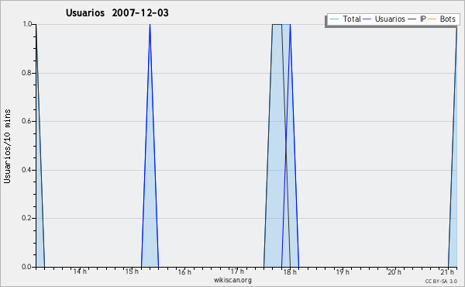Open the wikiscan.org text
The height and width of the screenshot is (287, 465).
pos(232,280)
